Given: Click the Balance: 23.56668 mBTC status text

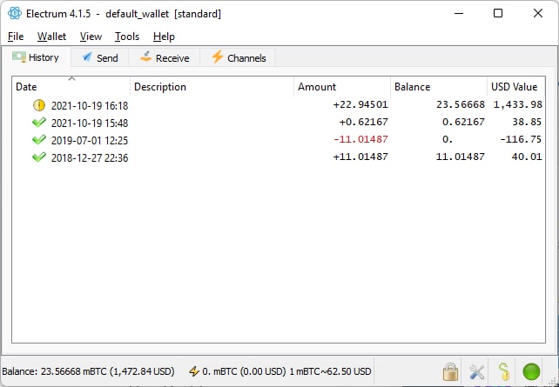Looking at the screenshot, I should pyautogui.click(x=88, y=371).
